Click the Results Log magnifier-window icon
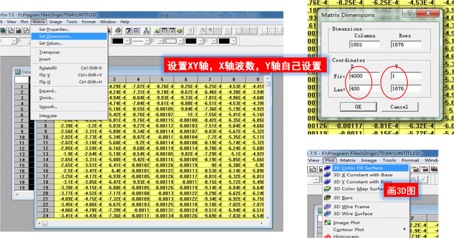Image resolution: width=454 pixels, height=238 pixels. click(157, 31)
